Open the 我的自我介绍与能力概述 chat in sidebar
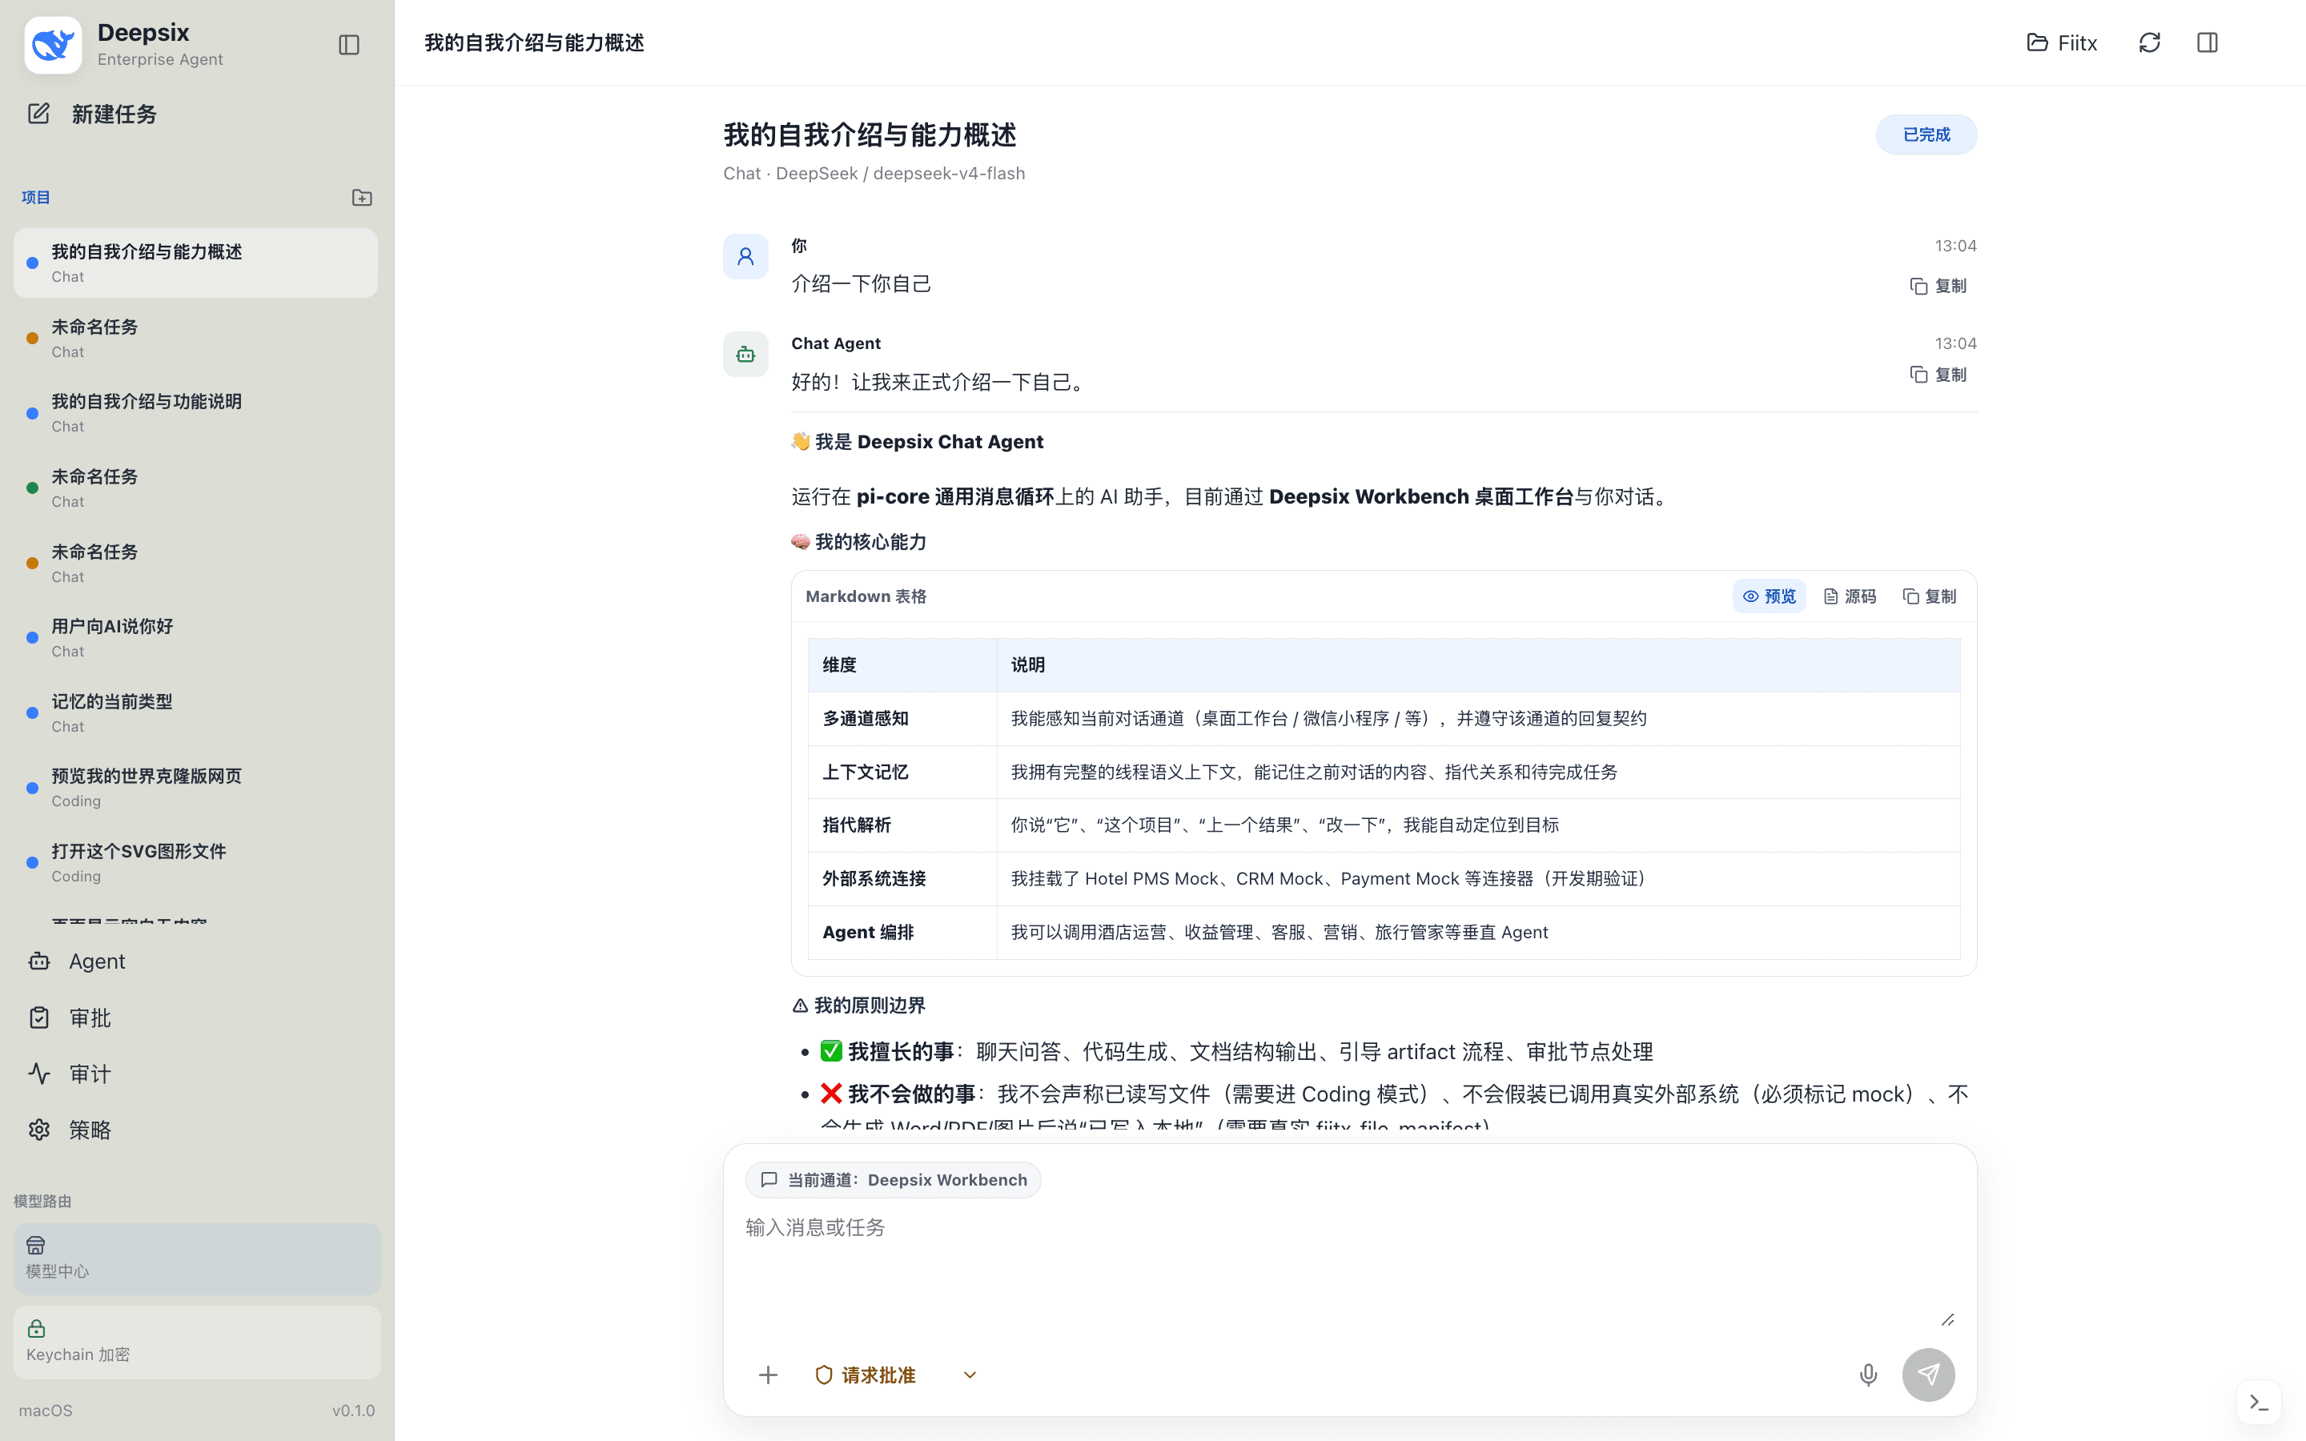The image size is (2306, 1441). 195,263
